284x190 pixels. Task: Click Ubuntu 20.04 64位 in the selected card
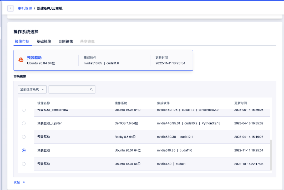click(41, 63)
